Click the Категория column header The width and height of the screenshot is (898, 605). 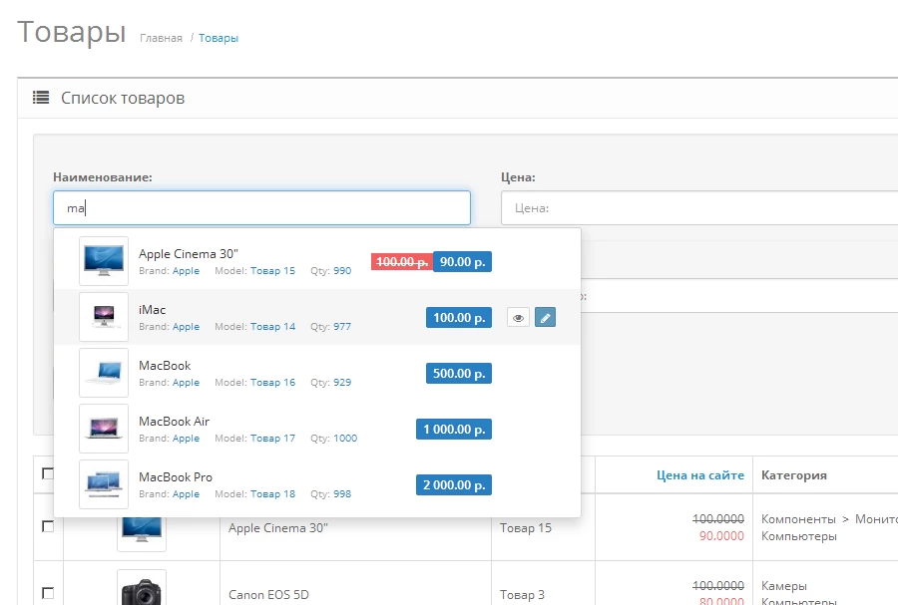(x=794, y=475)
